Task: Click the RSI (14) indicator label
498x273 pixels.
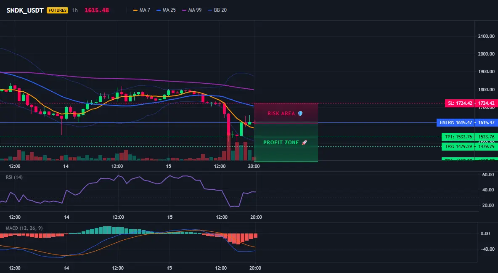Action: tap(14, 177)
